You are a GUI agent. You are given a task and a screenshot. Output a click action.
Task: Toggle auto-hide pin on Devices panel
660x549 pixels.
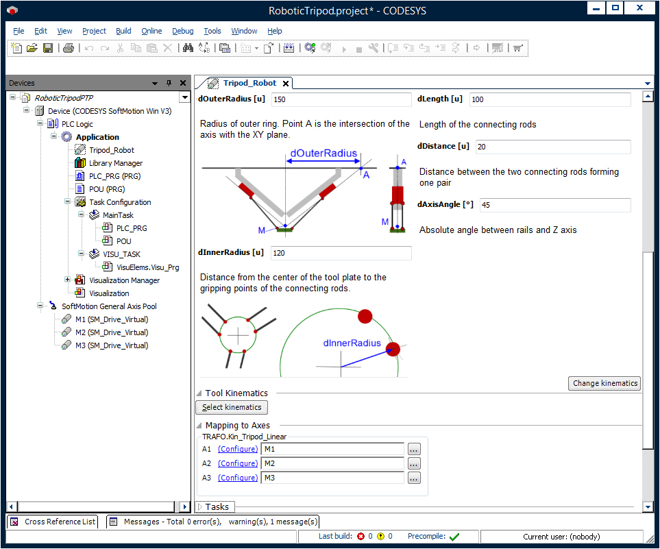(x=169, y=83)
